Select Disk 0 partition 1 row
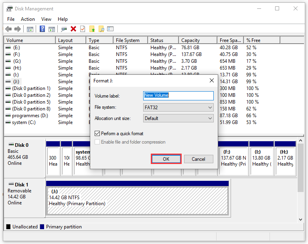The width and height of the screenshot is (308, 244). coord(31,88)
